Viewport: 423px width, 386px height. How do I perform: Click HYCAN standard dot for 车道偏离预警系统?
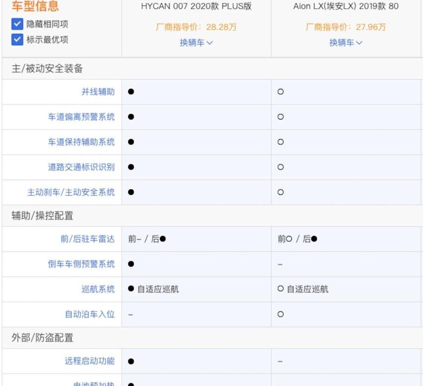131,117
